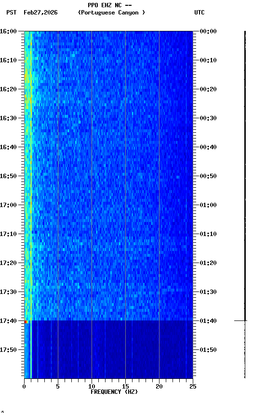
Task: Select the Portuguese Canyon station name
Action: pos(111,13)
